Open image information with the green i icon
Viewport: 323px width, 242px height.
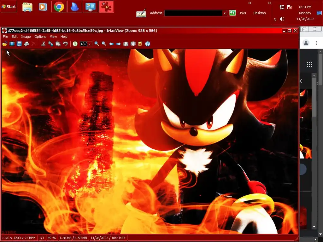(x=75, y=44)
